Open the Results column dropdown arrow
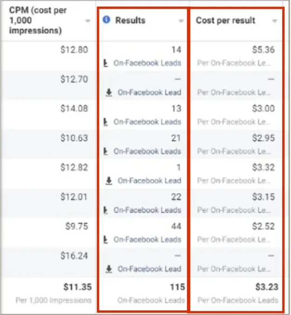The image size is (291, 315). pos(181,21)
